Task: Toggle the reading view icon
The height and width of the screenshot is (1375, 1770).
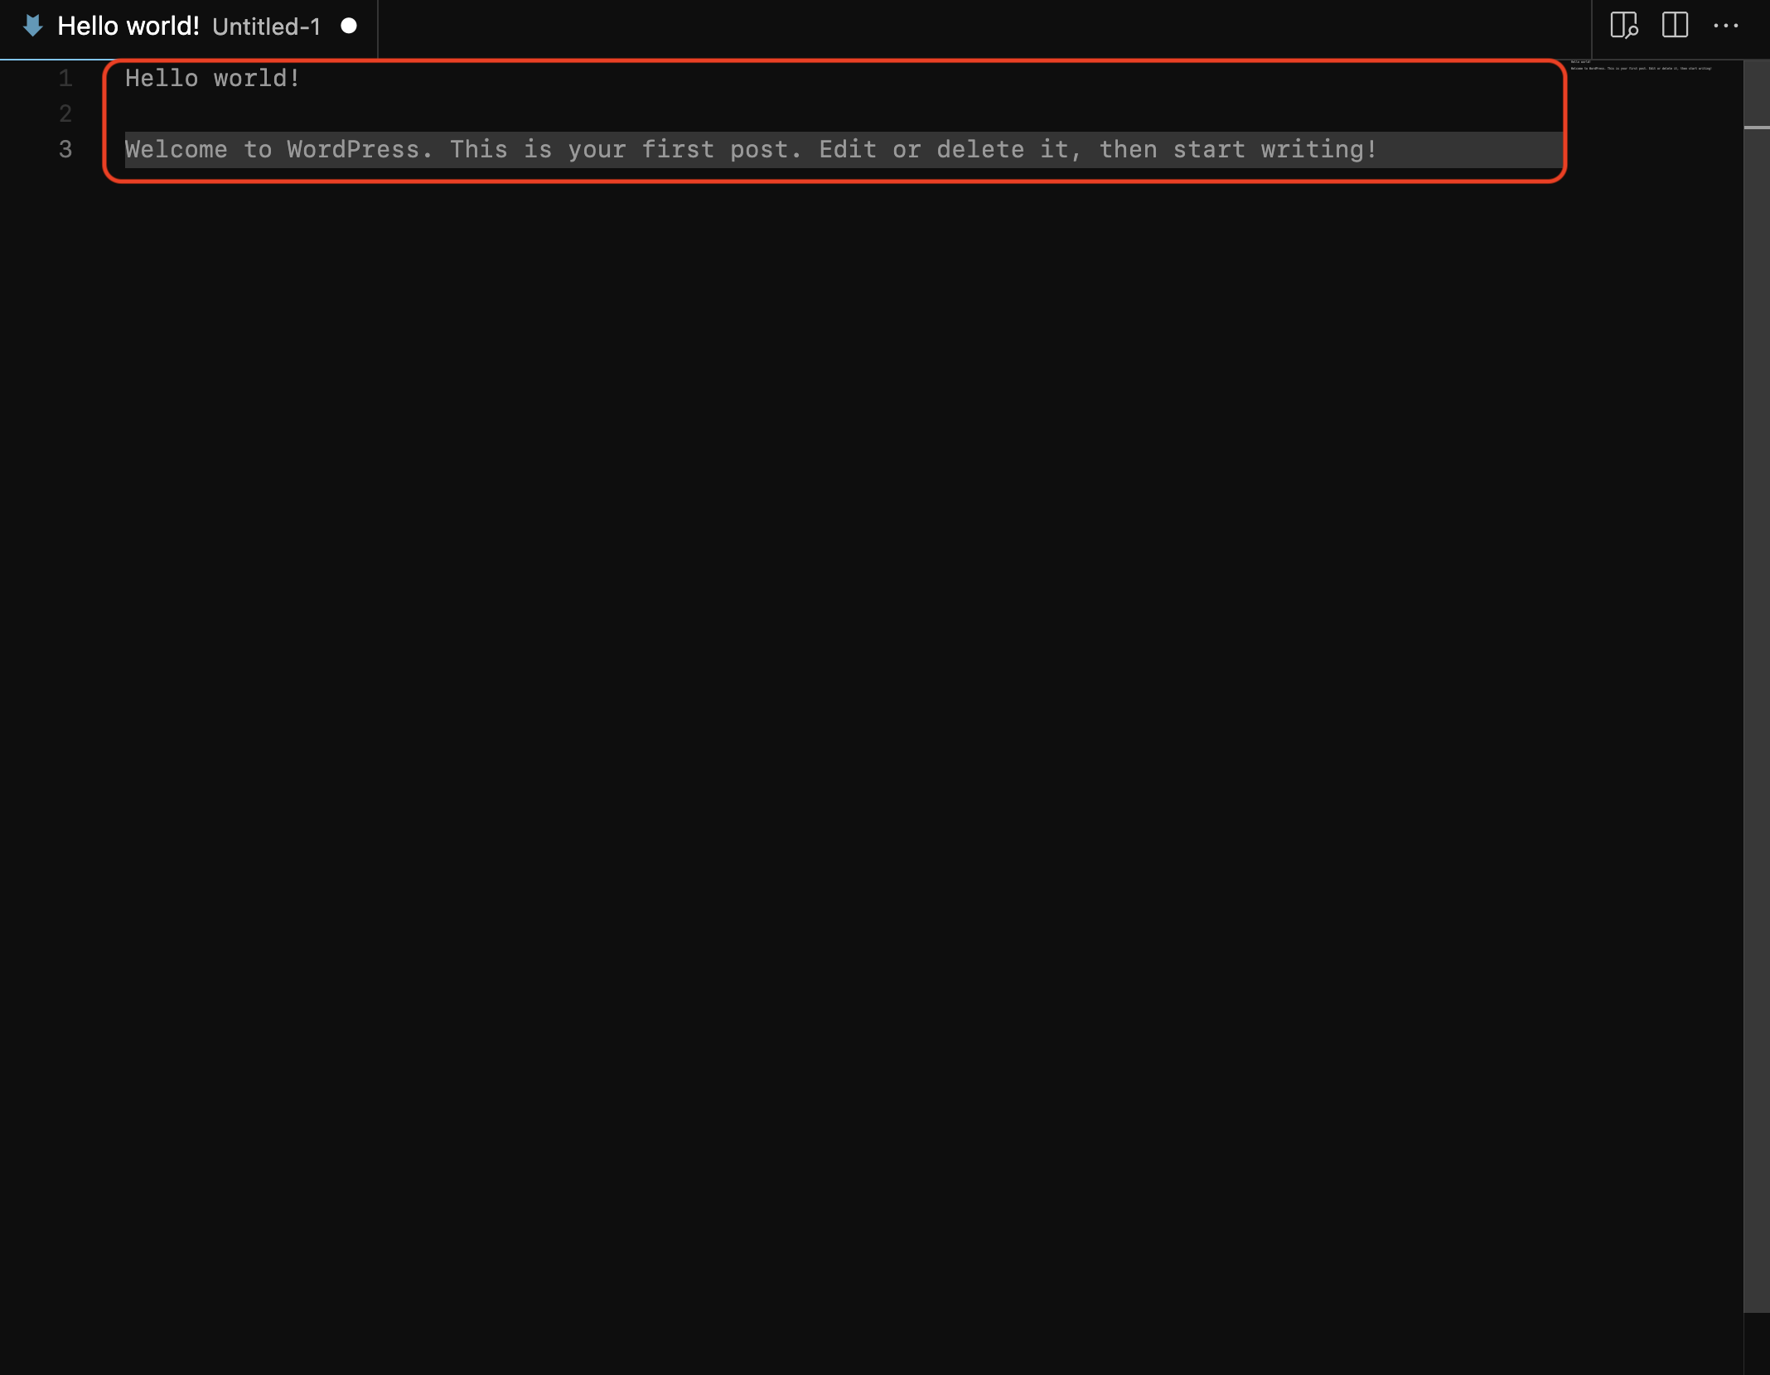Action: click(x=1625, y=24)
